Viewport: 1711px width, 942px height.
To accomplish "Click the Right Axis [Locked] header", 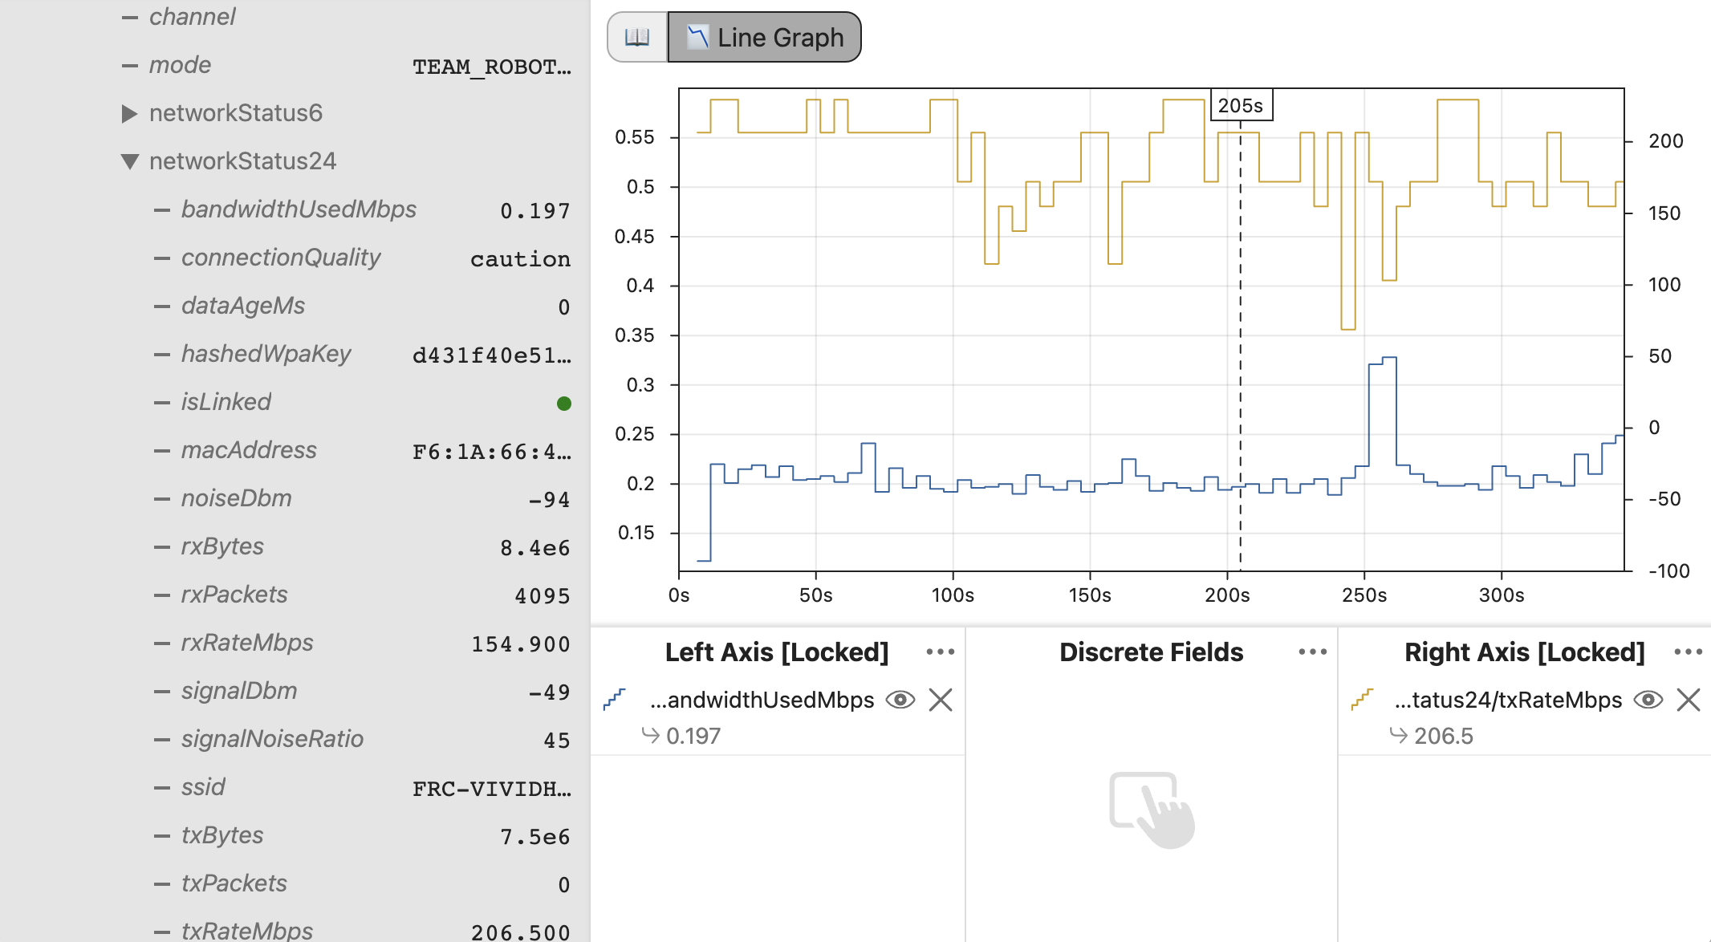I will pyautogui.click(x=1525, y=652).
